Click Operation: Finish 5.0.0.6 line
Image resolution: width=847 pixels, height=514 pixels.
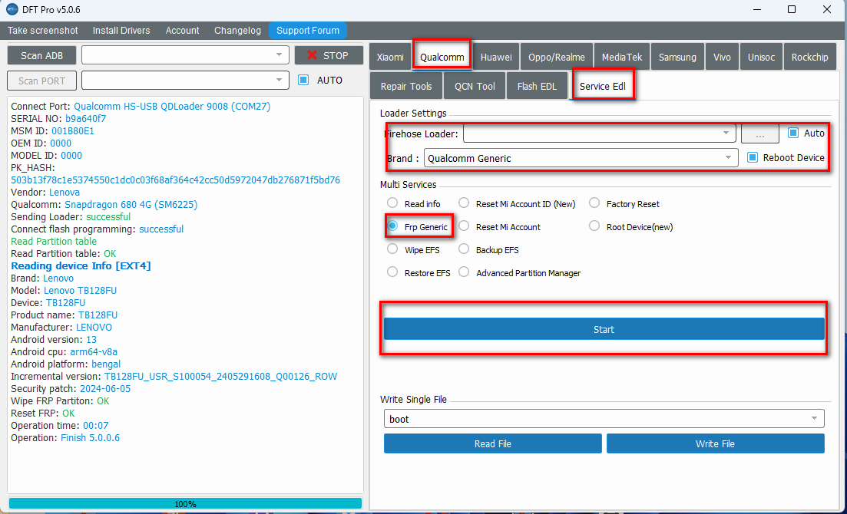(x=65, y=438)
